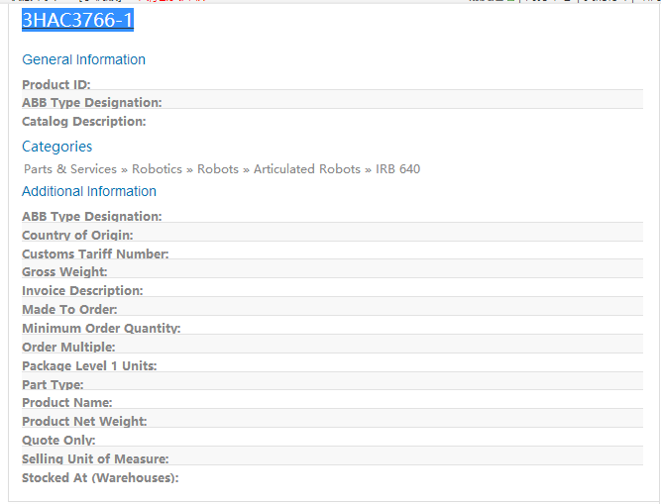Viewport: 661px width, 504px height.
Task: Click the Made To Order label
Action: point(69,310)
